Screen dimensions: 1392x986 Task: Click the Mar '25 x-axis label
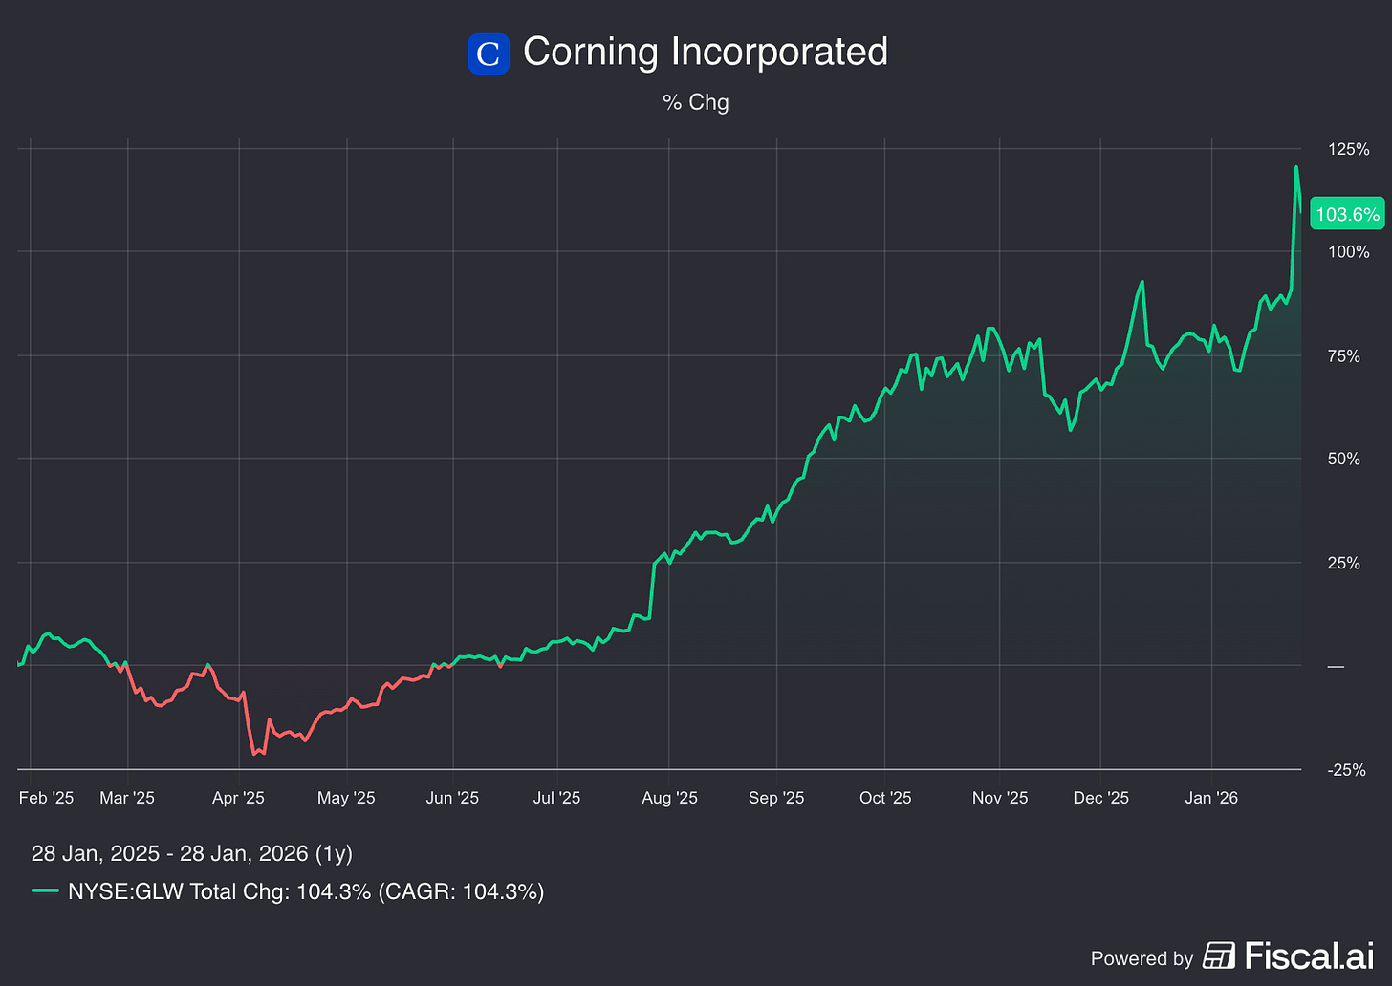tap(127, 798)
